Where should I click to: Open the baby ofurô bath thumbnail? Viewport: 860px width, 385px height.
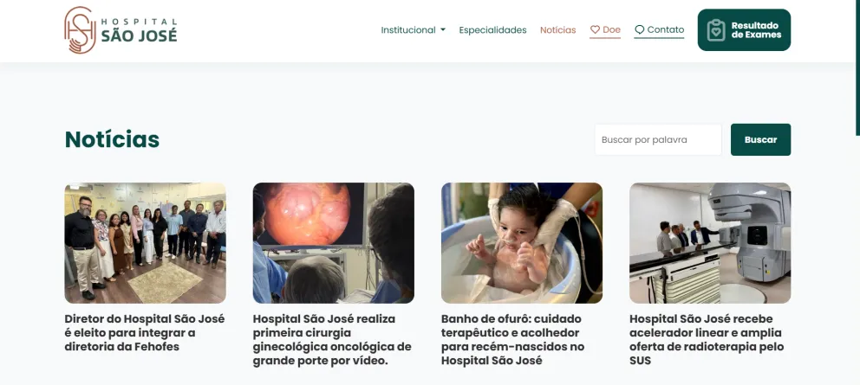tap(522, 243)
